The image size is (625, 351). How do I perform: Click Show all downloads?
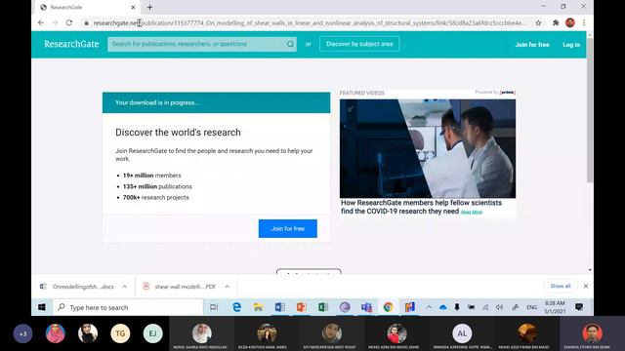(x=560, y=286)
